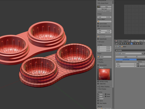
Task: Open the World properties tab icon
Action: click(x=126, y=44)
